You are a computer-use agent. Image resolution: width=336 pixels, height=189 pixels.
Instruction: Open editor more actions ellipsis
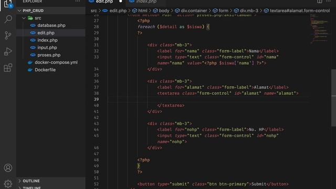click(328, 1)
